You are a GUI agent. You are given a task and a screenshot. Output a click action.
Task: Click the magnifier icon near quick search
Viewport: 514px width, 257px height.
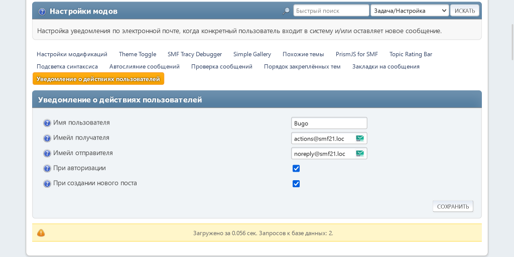pyautogui.click(x=286, y=11)
